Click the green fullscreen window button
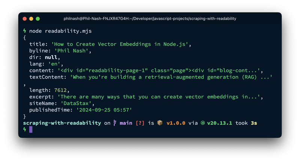Screen dimensions: 300x162 tap(38, 18)
